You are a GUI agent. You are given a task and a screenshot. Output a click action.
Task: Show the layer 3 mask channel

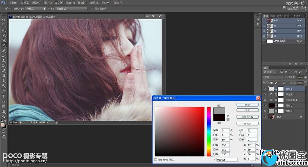pyautogui.click(x=264, y=41)
